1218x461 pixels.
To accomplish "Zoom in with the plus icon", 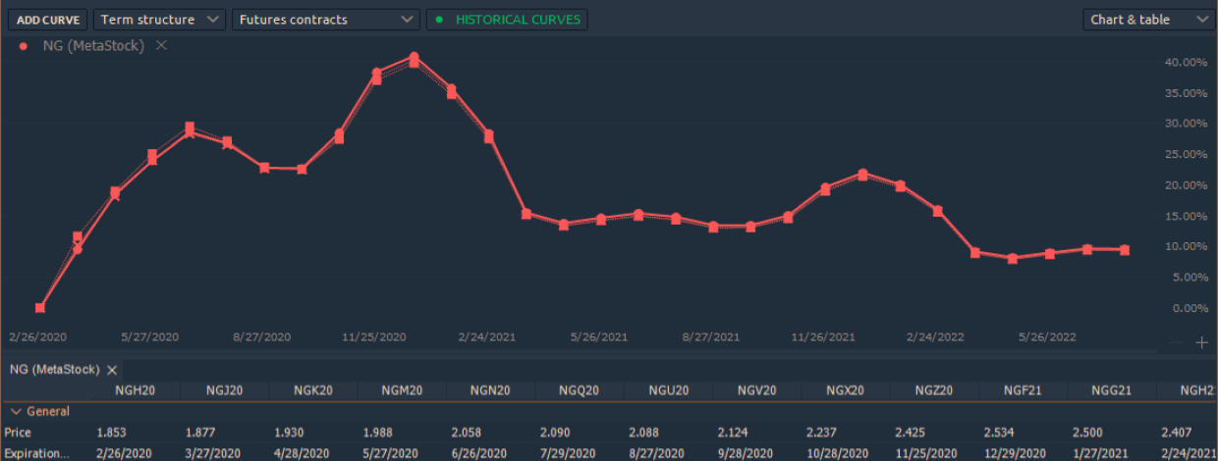I will (1201, 342).
